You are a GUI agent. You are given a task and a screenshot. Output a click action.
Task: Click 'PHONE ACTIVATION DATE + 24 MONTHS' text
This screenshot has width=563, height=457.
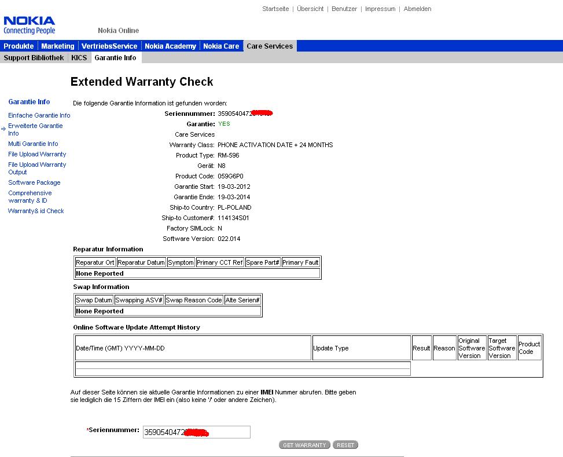coord(275,145)
